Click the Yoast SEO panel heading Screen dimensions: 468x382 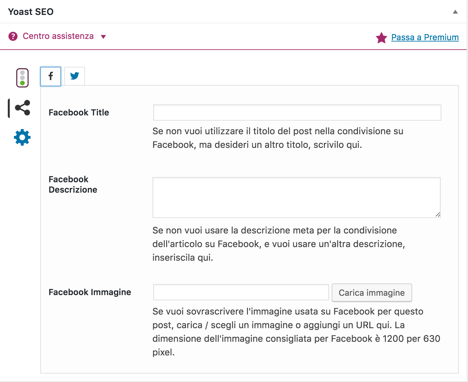(x=31, y=12)
